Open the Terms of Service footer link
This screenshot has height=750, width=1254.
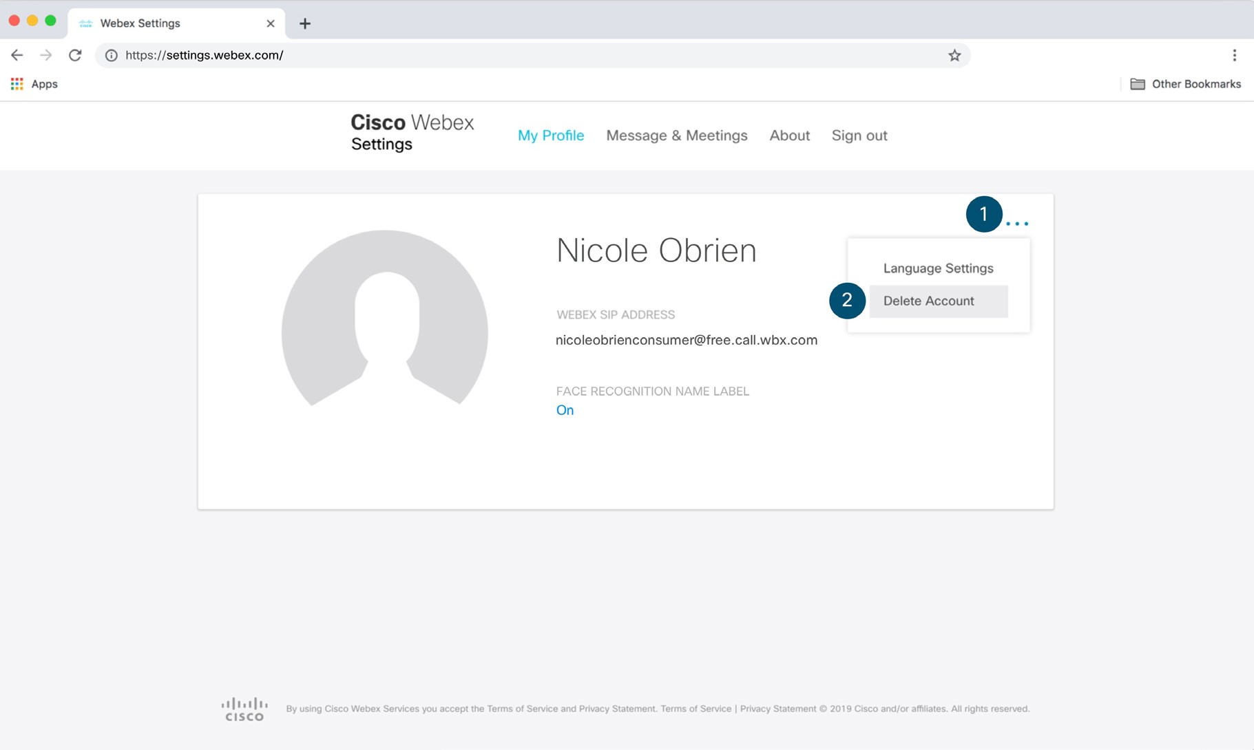(696, 709)
